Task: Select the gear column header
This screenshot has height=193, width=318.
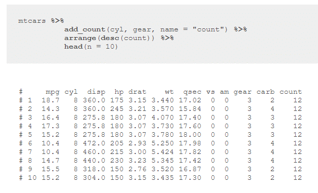Action: (242, 92)
